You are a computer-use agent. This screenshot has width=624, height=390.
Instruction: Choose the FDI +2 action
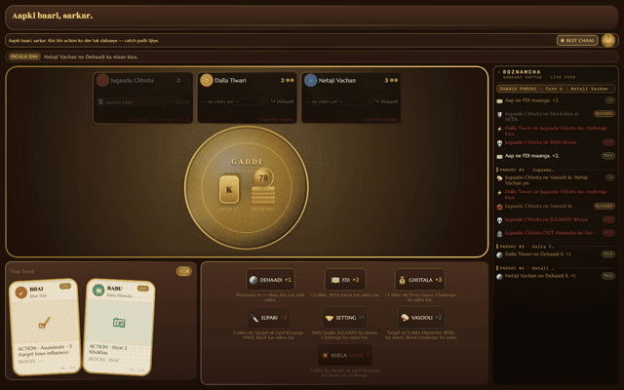click(345, 280)
